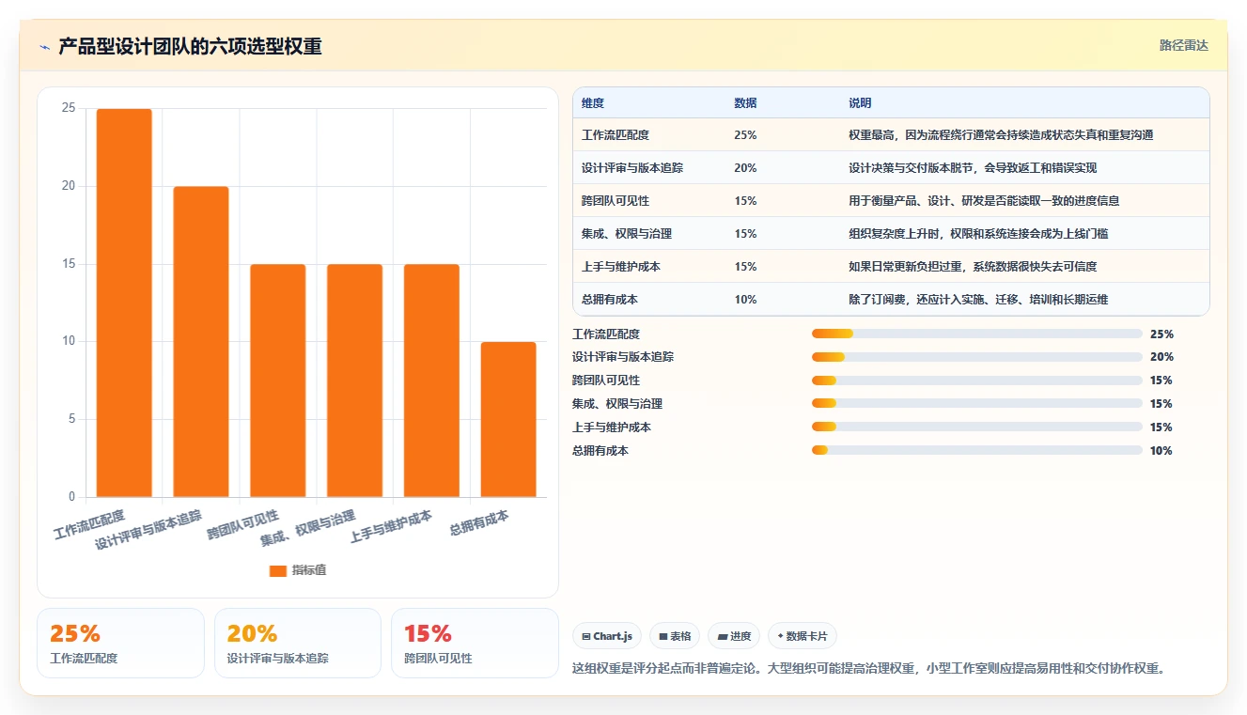Click the 上手与维护成本 chart bar
Viewport: 1247px width, 715px height.
pyautogui.click(x=431, y=381)
